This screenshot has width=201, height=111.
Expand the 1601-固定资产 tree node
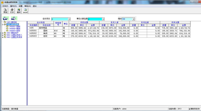(3, 33)
